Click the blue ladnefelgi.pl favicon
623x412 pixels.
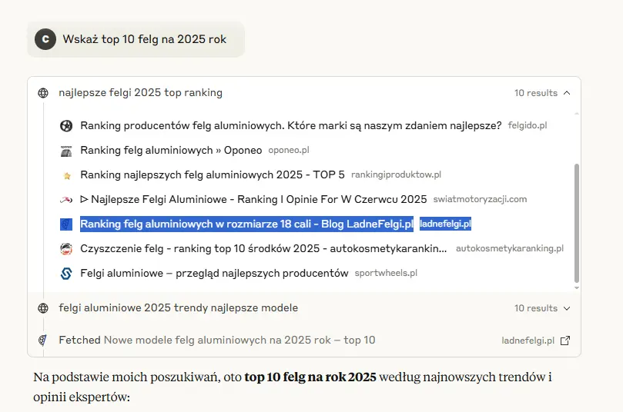pyautogui.click(x=66, y=224)
